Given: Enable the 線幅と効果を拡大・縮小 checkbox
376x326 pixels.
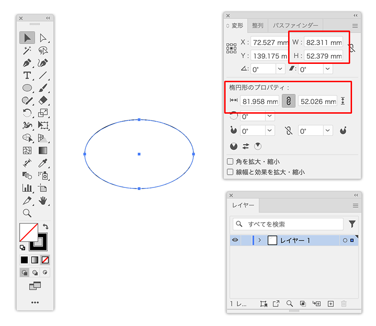Looking at the screenshot, I should click(229, 172).
